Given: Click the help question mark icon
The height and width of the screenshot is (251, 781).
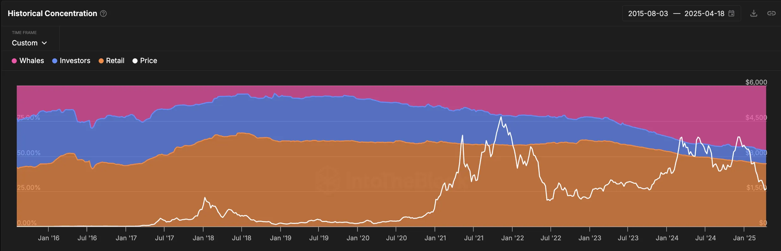Looking at the screenshot, I should click(x=103, y=14).
